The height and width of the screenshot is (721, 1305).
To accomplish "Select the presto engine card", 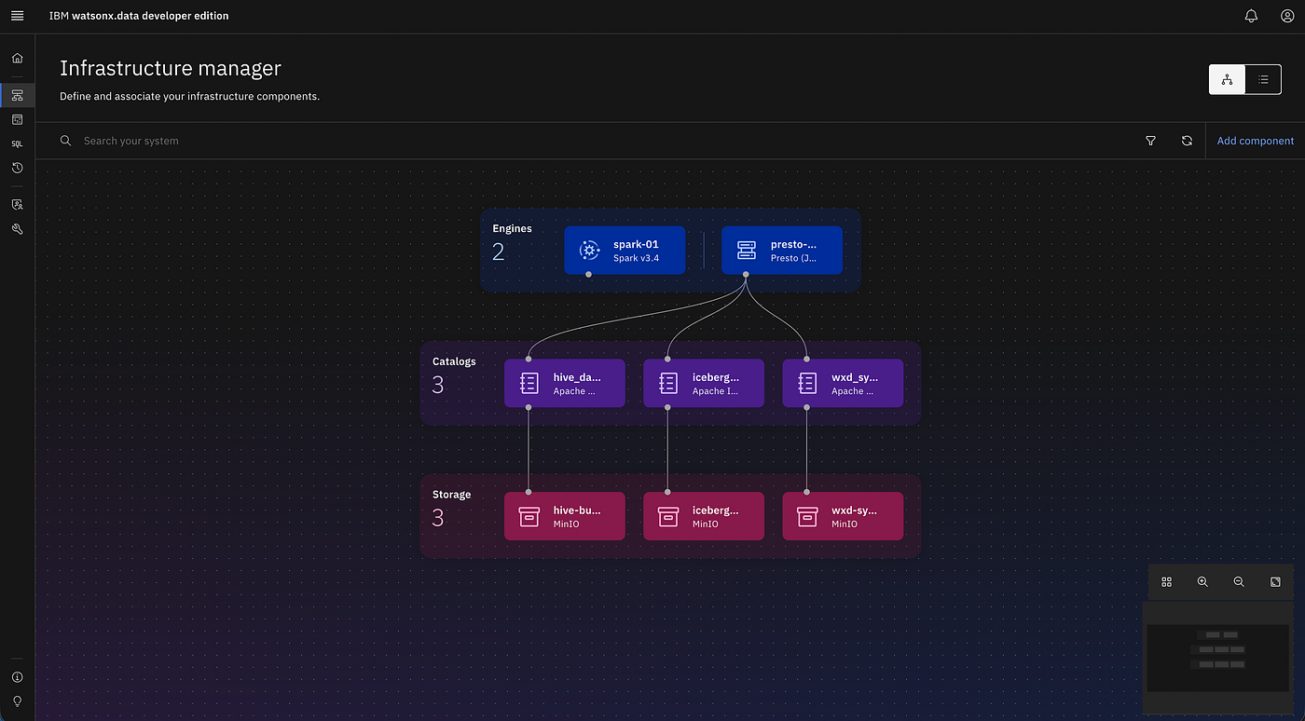I will (x=782, y=251).
